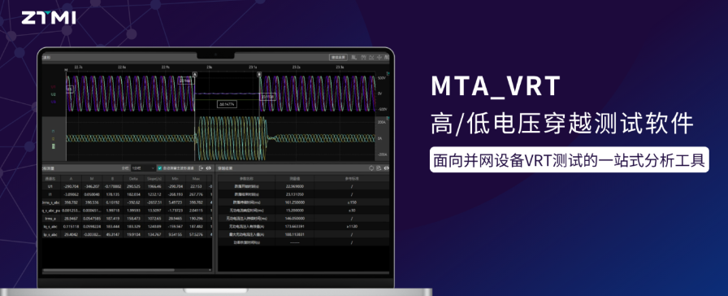Click the underlined waveform icon in the toolbar
Image resolution: width=728 pixels, height=296 pixels.
coord(371,57)
